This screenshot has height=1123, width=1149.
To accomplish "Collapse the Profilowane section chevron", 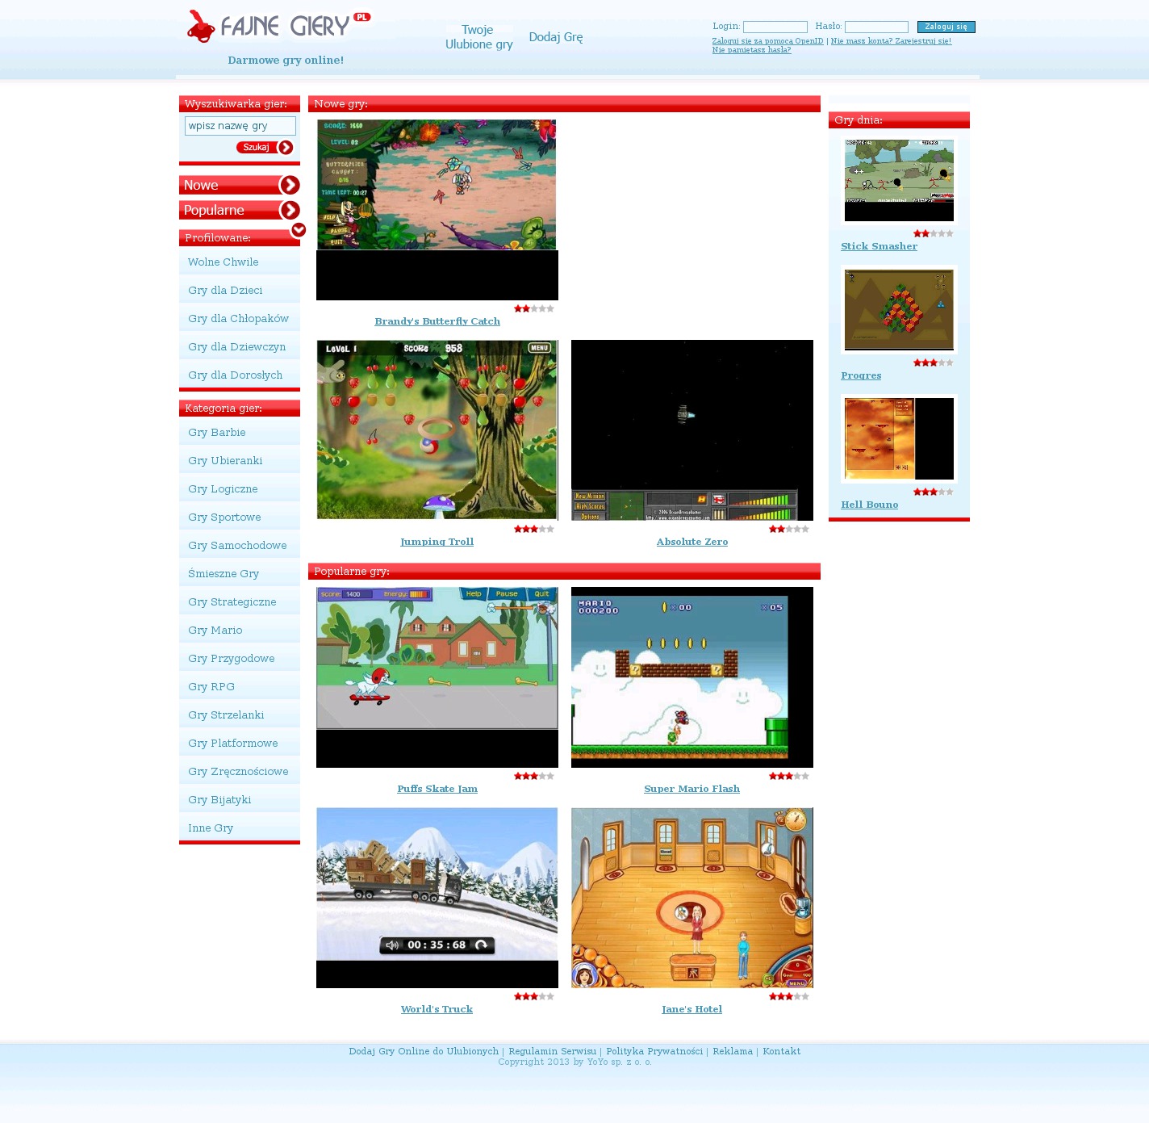I will (x=299, y=230).
